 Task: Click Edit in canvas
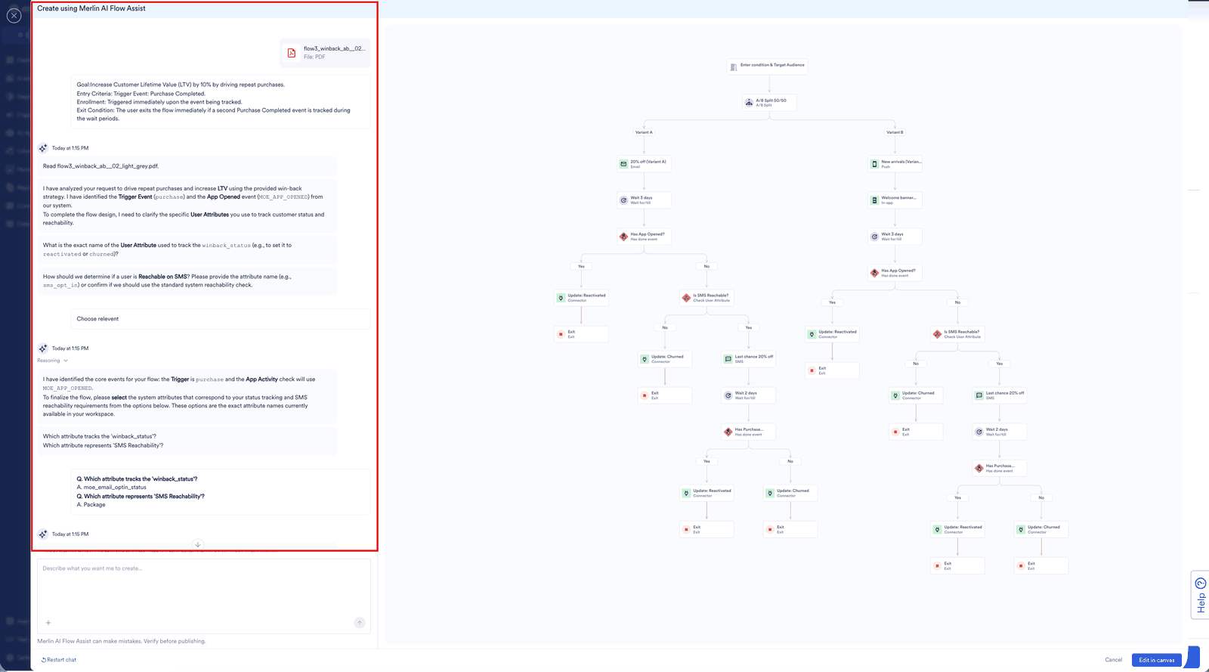point(1156,660)
